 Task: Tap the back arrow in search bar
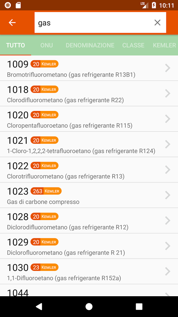(12, 23)
